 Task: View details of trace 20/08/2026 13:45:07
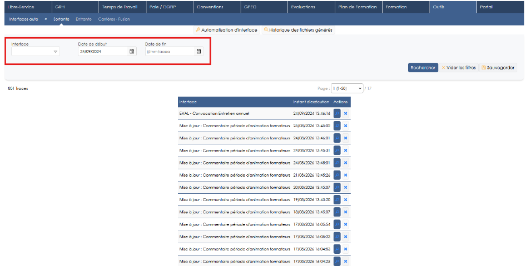(x=337, y=187)
